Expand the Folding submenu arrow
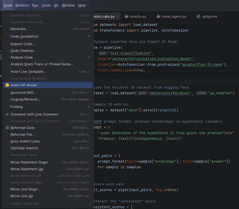239x209 pixels. (89, 107)
